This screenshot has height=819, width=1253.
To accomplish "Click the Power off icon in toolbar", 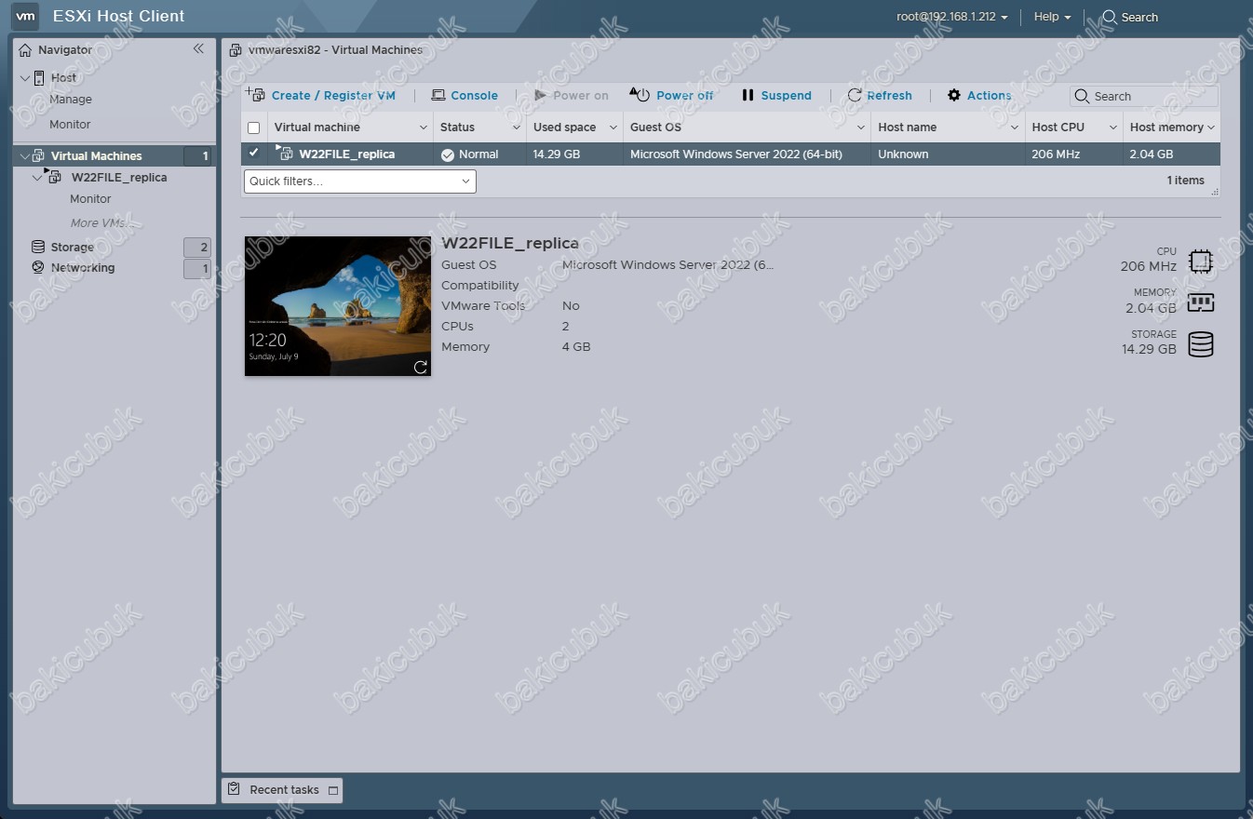I will tap(640, 94).
